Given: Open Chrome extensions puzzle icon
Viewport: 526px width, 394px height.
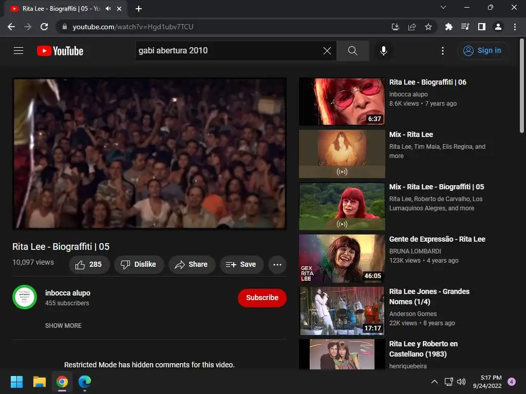Looking at the screenshot, I should coord(448,27).
